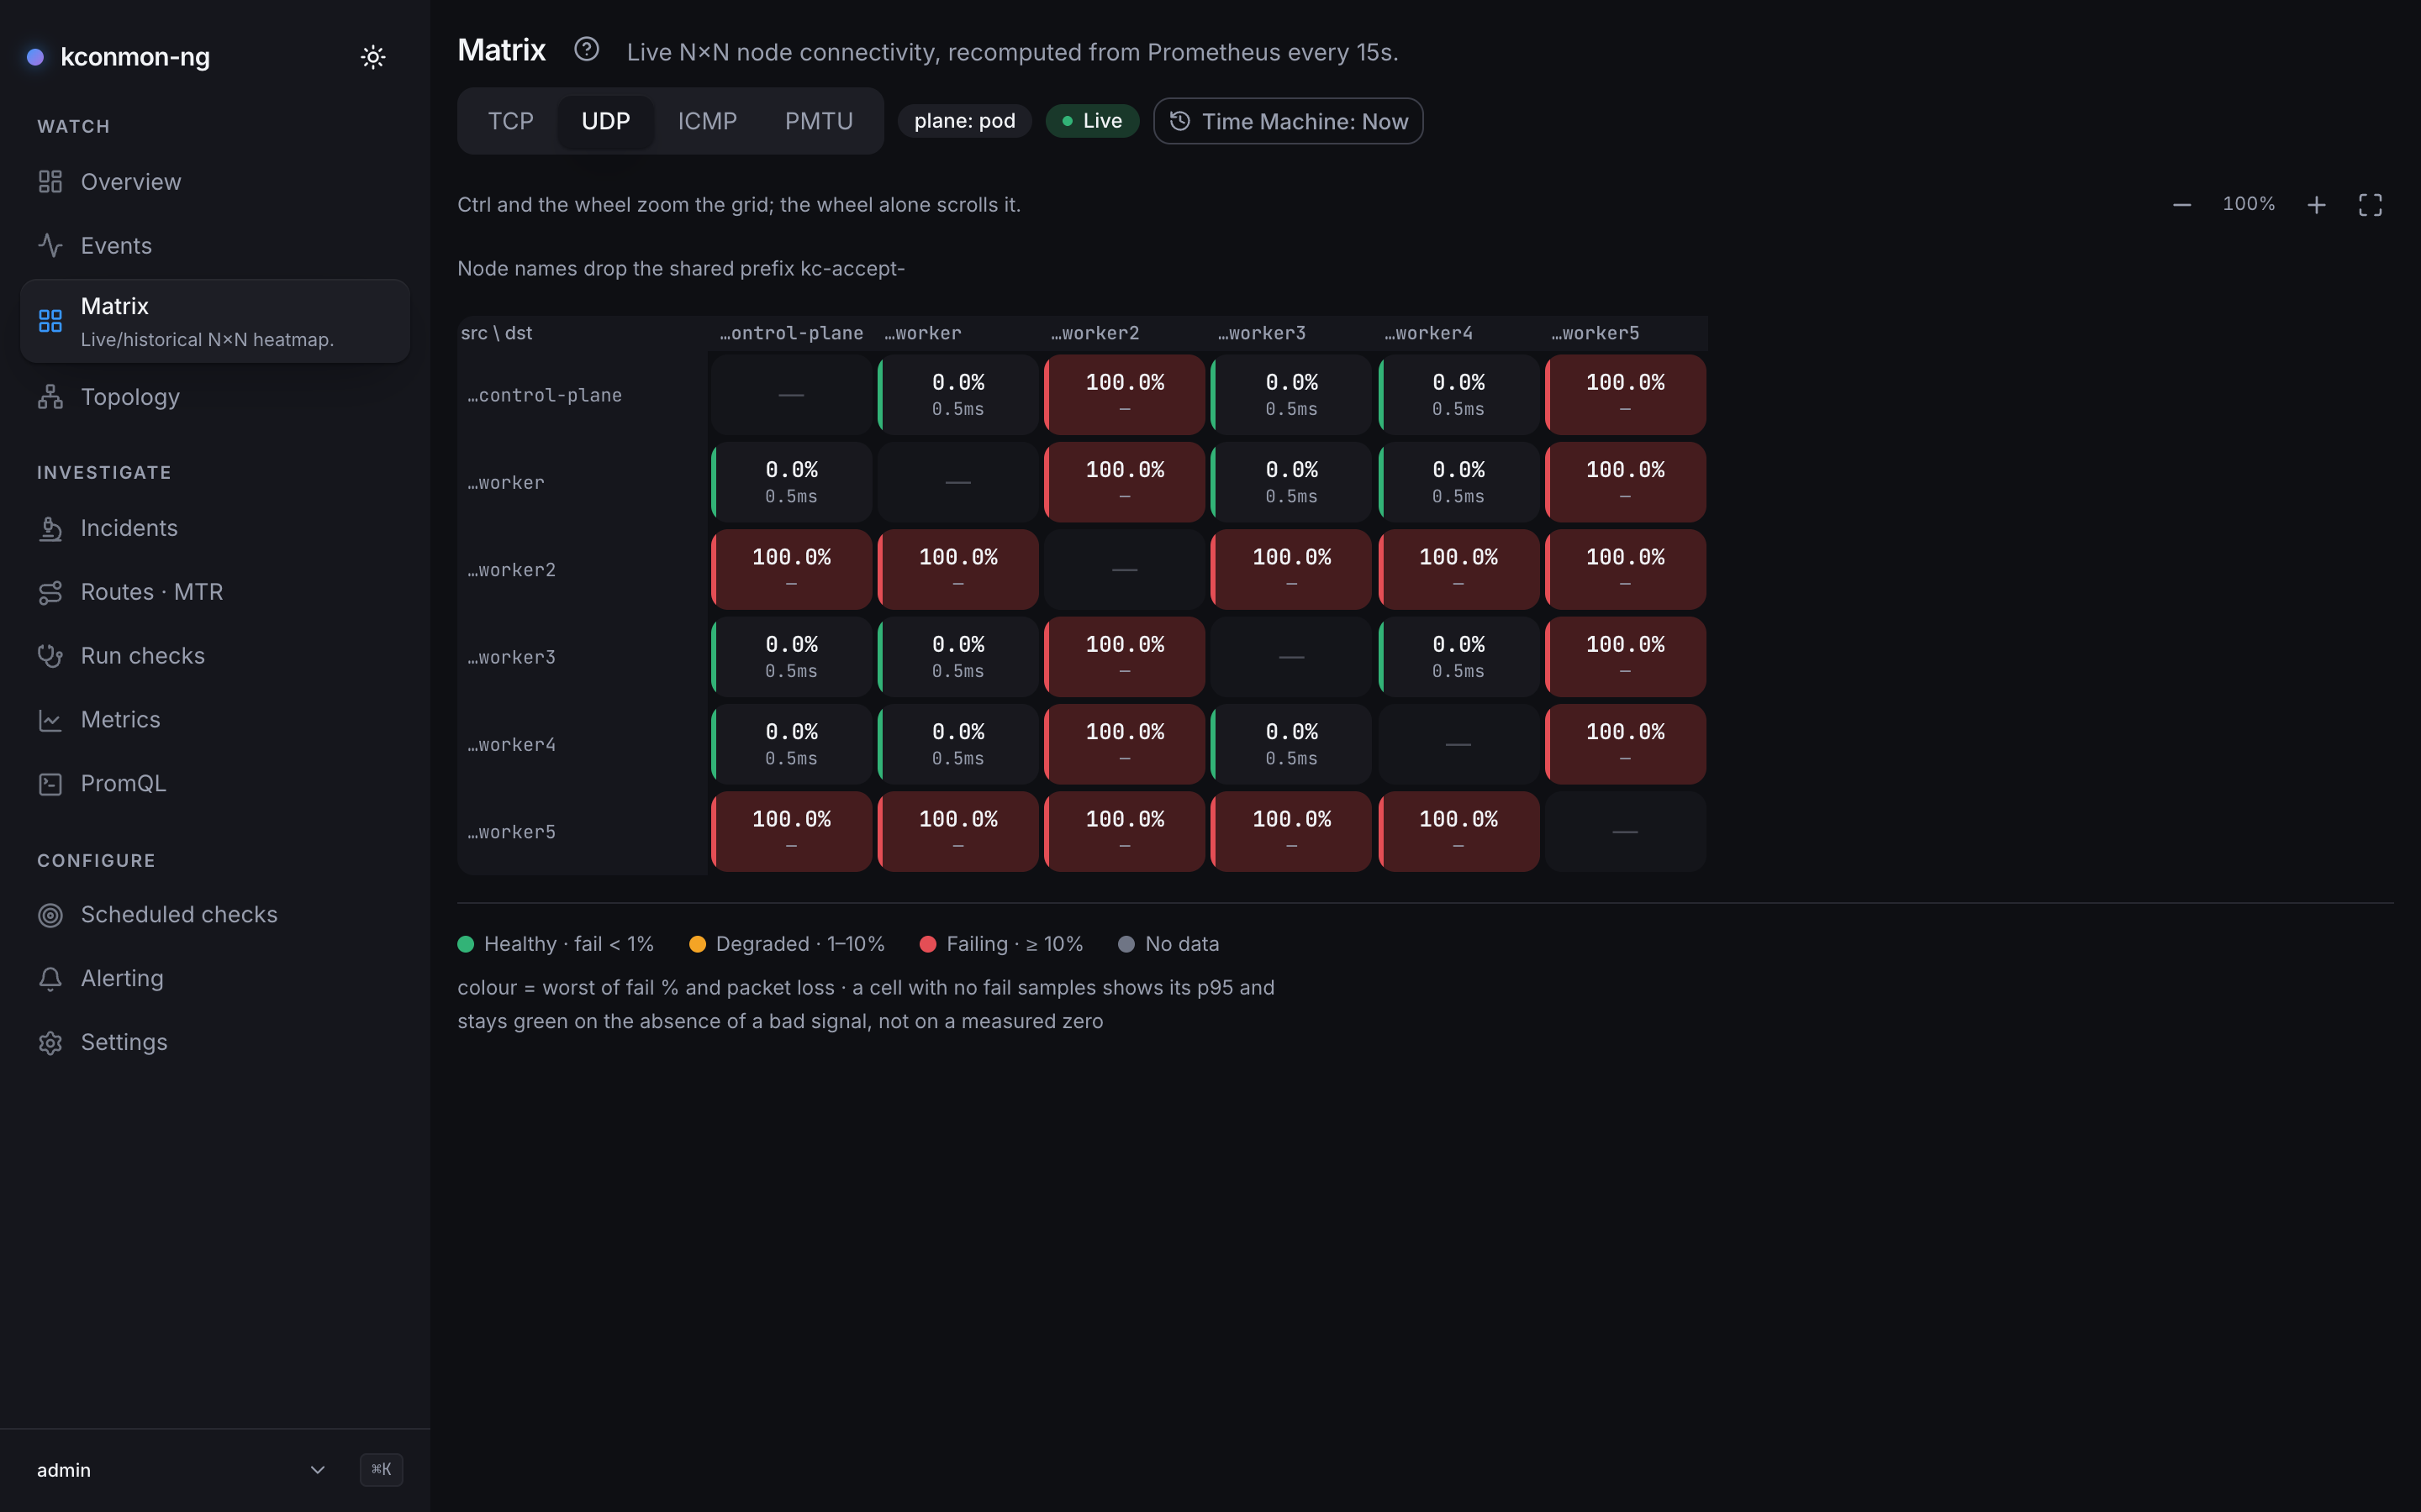This screenshot has height=1512, width=2421.
Task: Click worker4 to worker 0.0% cell
Action: pyautogui.click(x=957, y=744)
